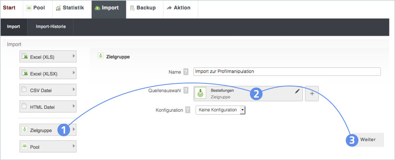Click the CSV Datei document icon

click(x=24, y=90)
